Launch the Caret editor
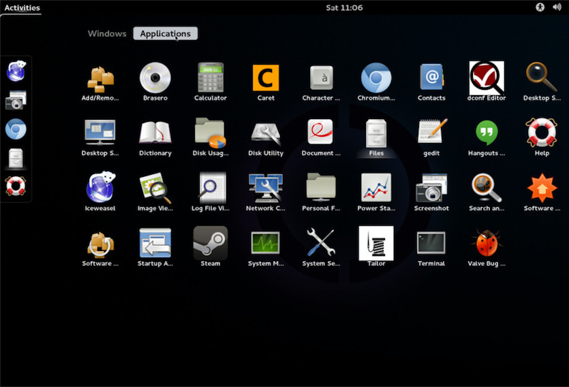Image resolution: width=569 pixels, height=387 pixels. click(266, 82)
